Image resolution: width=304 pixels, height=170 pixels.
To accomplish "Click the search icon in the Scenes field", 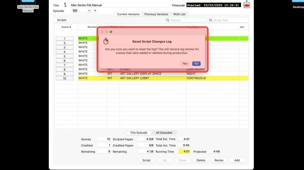I will [168, 20].
